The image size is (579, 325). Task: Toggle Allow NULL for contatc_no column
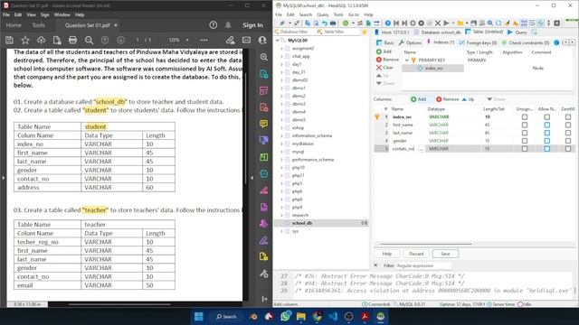[x=546, y=148]
